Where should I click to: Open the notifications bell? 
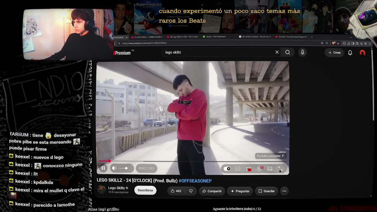click(350, 53)
